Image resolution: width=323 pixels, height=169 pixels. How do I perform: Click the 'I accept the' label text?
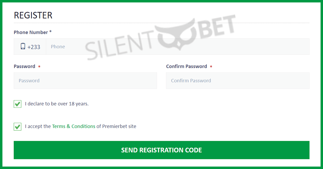[38, 126]
